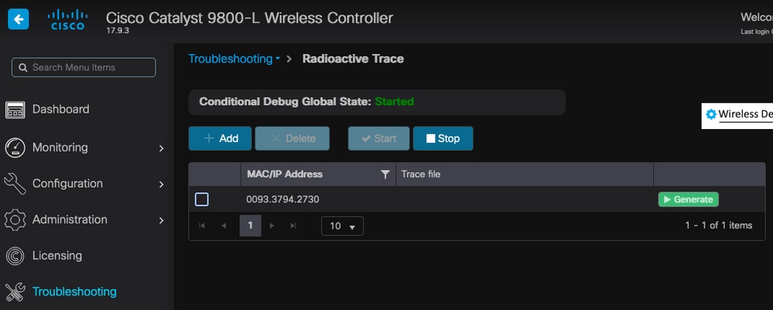Click the Started status text

click(395, 101)
